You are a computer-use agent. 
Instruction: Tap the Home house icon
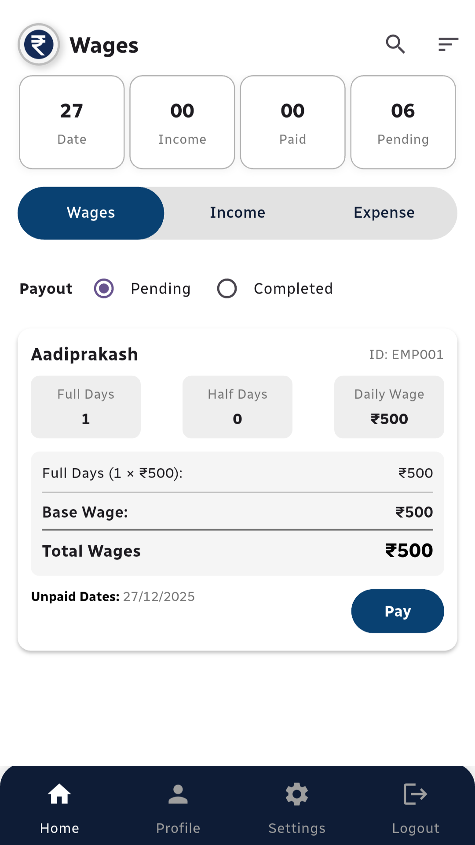[59, 795]
